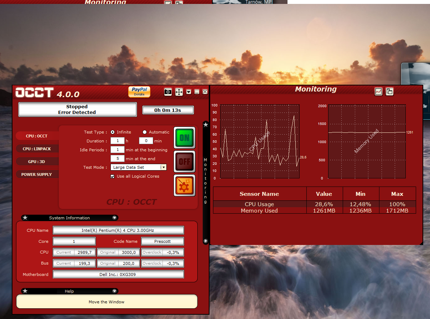
Task: Click the Duration minutes field
Action: pos(146,141)
